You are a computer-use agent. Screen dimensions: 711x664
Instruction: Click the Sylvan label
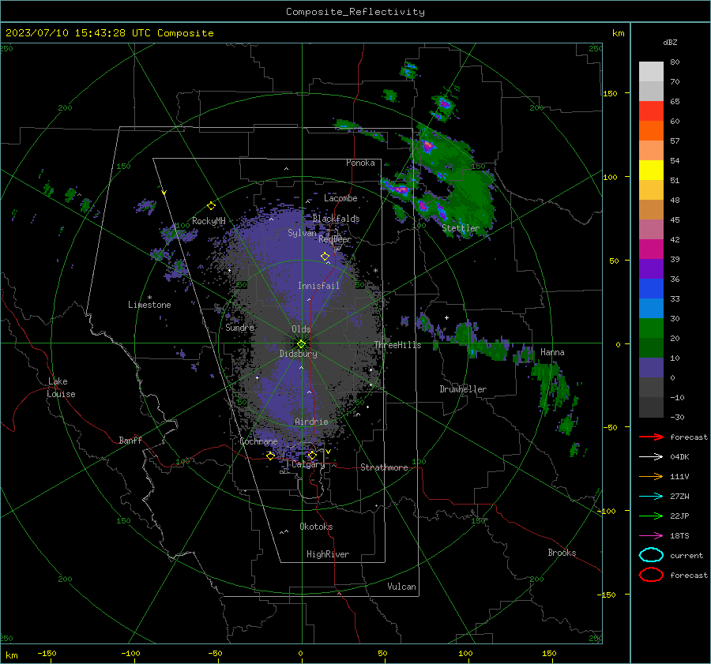pos(302,233)
